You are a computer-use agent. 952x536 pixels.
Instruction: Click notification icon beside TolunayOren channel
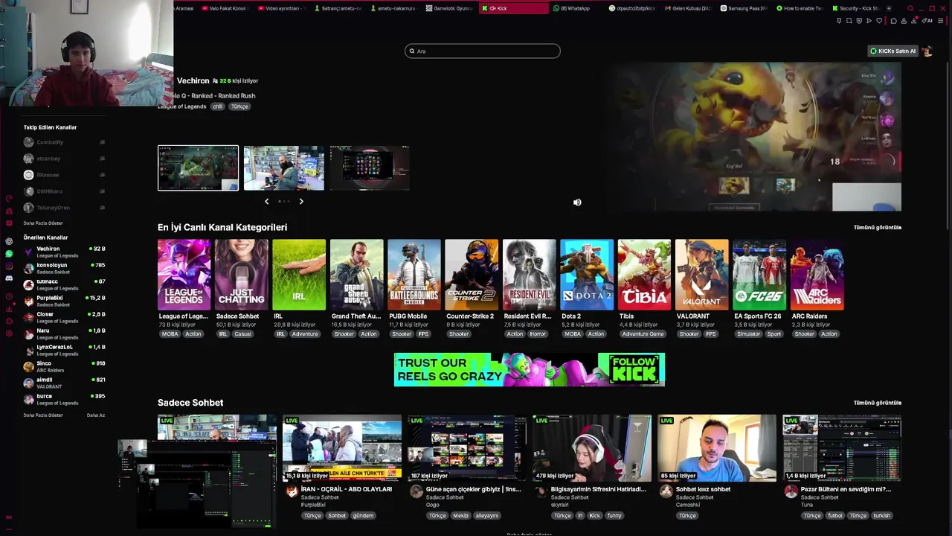[x=102, y=208]
